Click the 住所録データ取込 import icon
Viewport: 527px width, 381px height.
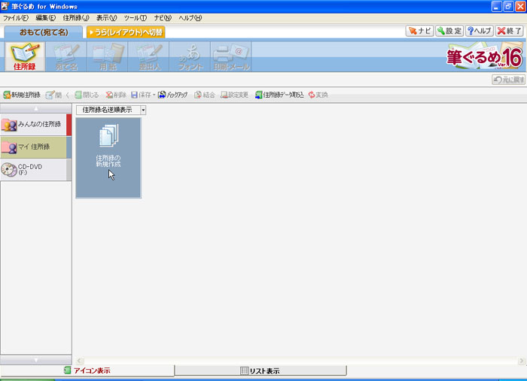click(279, 95)
